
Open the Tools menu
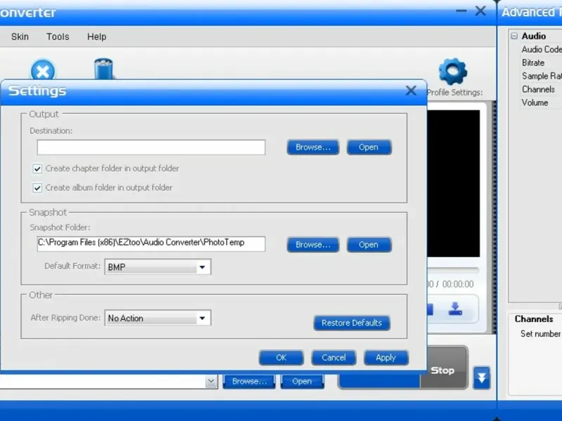[x=58, y=36]
